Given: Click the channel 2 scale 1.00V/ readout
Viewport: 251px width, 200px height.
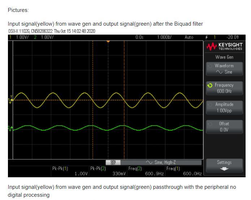Looking at the screenshot, I should pyautogui.click(x=47, y=37).
